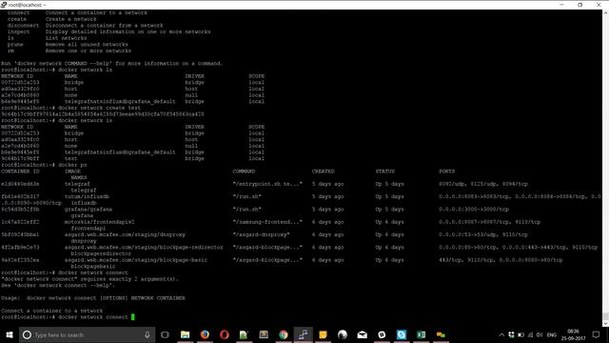The height and width of the screenshot is (343, 609).
Task: Open the dark round app icon right of Sticky Notes
Action: (x=343, y=334)
